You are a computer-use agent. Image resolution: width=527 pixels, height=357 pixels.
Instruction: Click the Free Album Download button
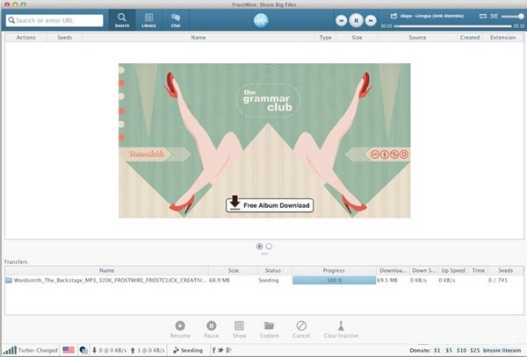click(270, 205)
